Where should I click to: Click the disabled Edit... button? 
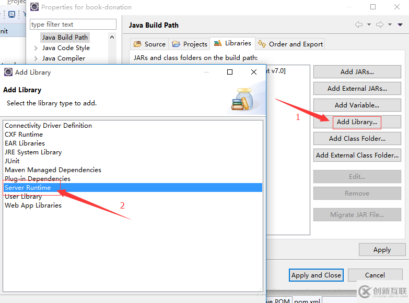click(357, 177)
